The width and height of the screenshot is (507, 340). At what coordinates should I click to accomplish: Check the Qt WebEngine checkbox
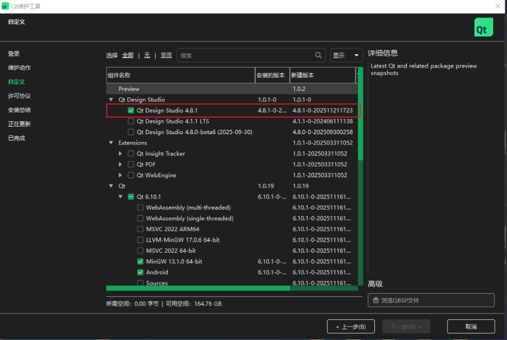(x=130, y=175)
